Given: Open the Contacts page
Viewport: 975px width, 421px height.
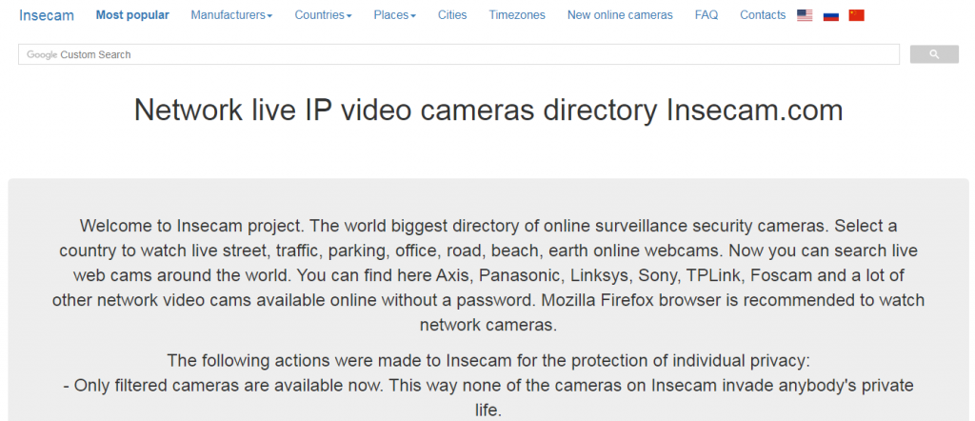Looking at the screenshot, I should pyautogui.click(x=763, y=15).
